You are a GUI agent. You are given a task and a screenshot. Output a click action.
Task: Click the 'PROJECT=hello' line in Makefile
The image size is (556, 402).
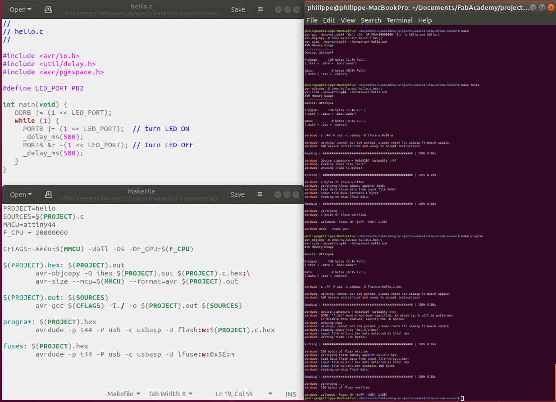[x=29, y=208]
